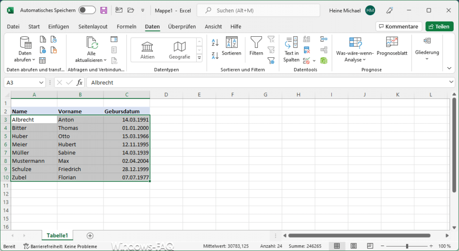Open the Queries and Connections pane icon
Screen dimensions: 459x251
[x=114, y=39]
